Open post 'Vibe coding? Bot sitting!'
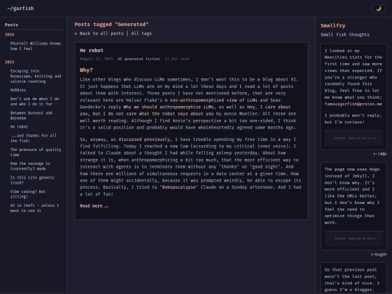 pyautogui.click(x=28, y=194)
